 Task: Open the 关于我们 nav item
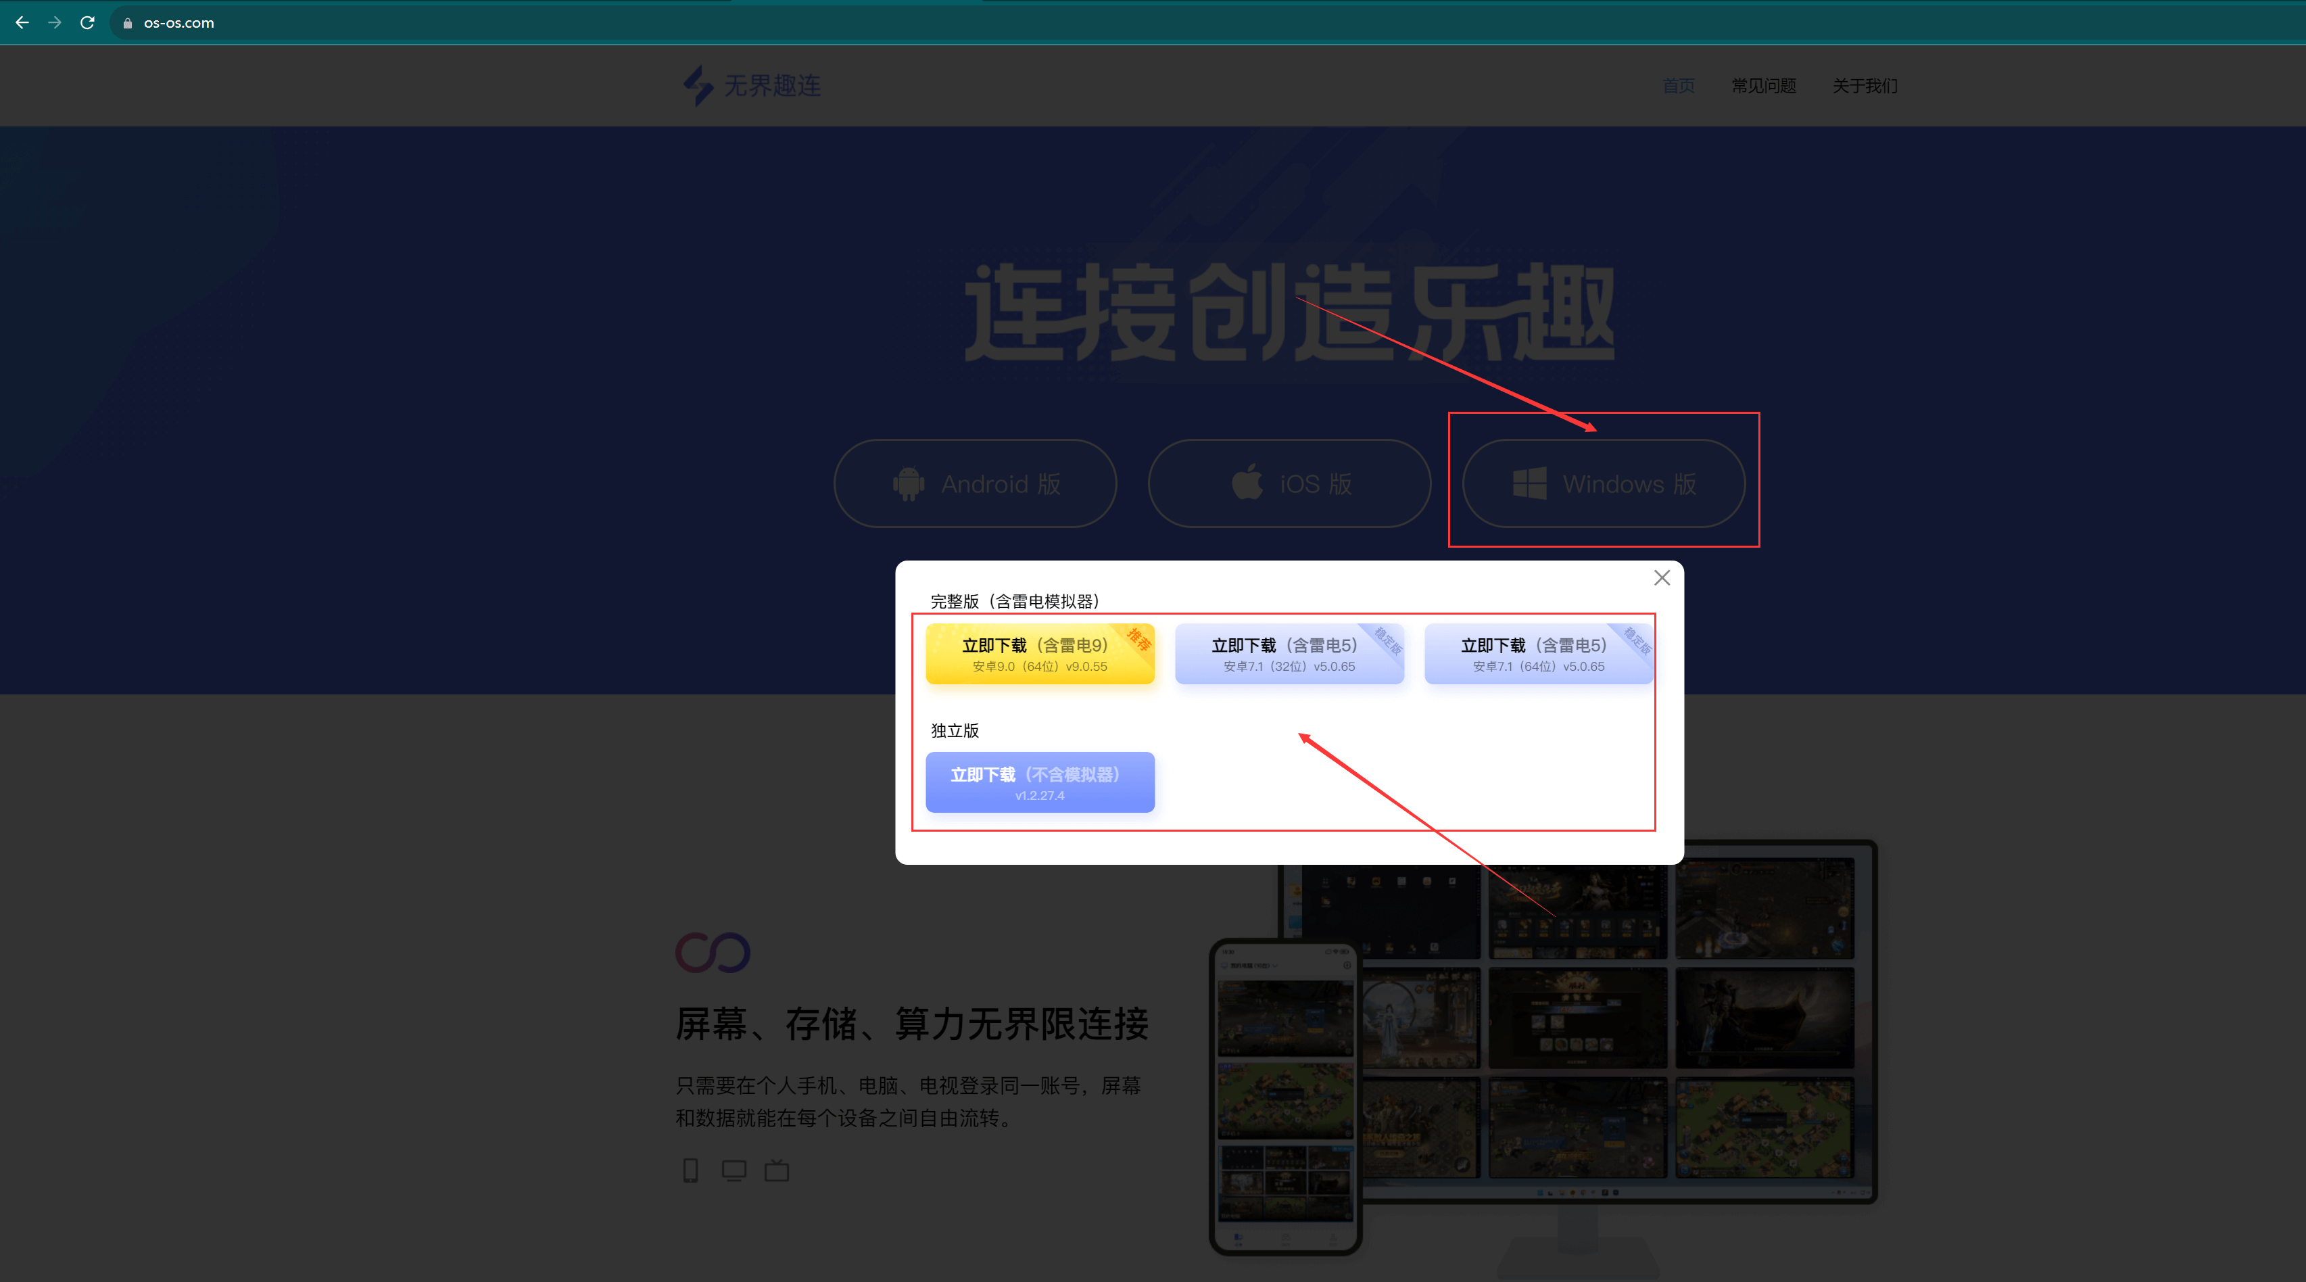tap(1865, 85)
